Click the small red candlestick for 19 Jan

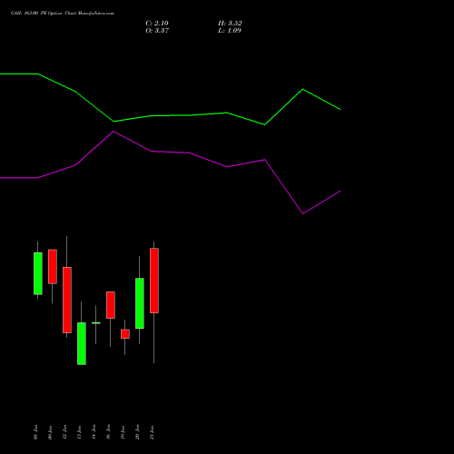coord(125,334)
